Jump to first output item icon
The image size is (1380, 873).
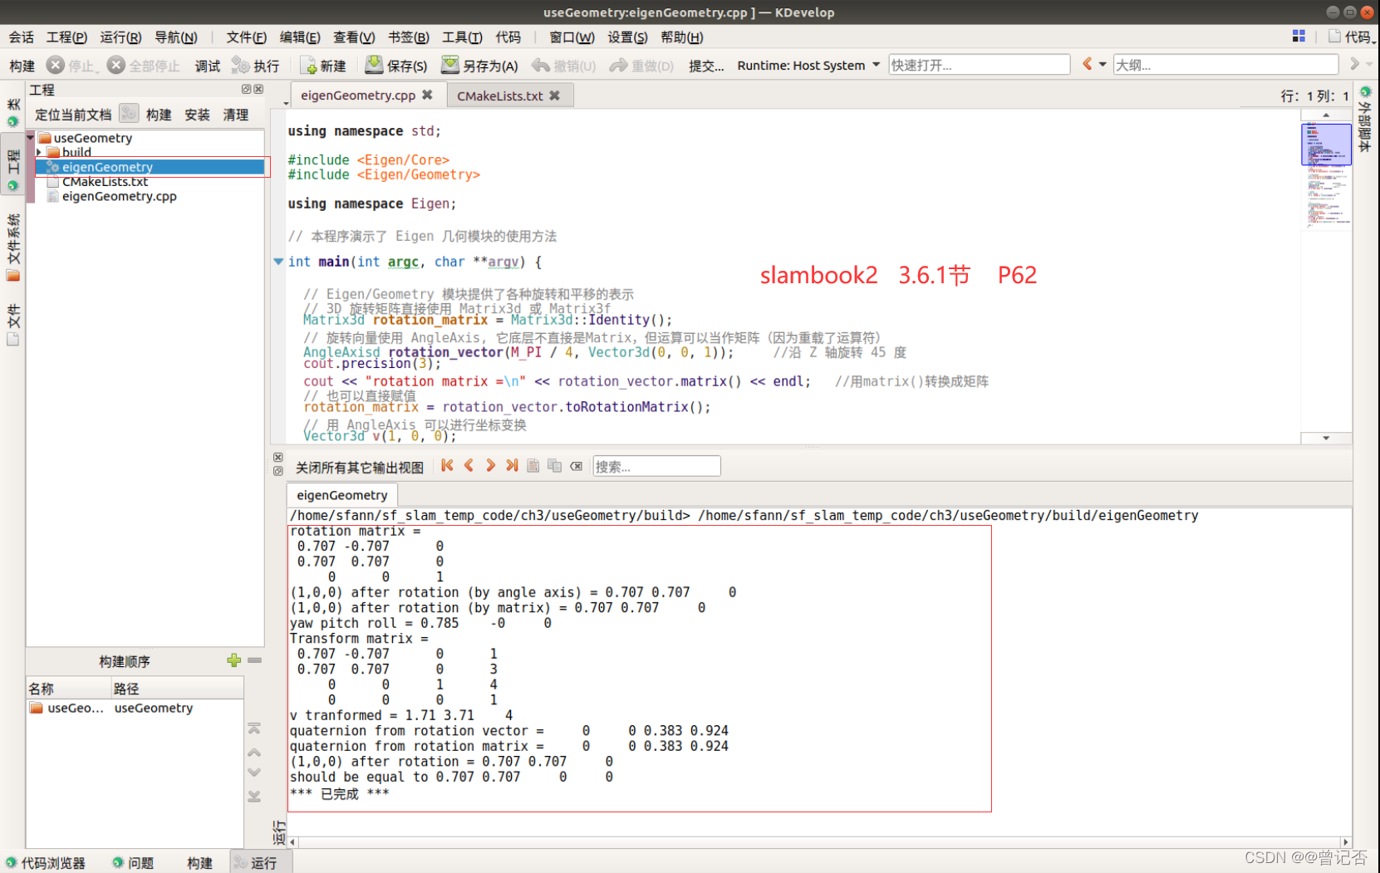point(447,466)
